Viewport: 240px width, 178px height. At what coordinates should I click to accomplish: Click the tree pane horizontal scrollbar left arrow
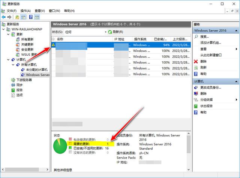pos(3,169)
